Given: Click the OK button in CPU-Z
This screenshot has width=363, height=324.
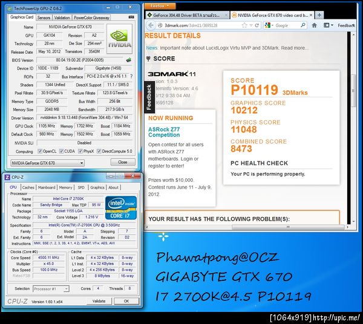Looking at the screenshot, I should [126, 301].
